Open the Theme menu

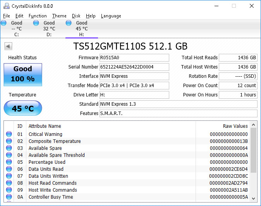click(59, 16)
